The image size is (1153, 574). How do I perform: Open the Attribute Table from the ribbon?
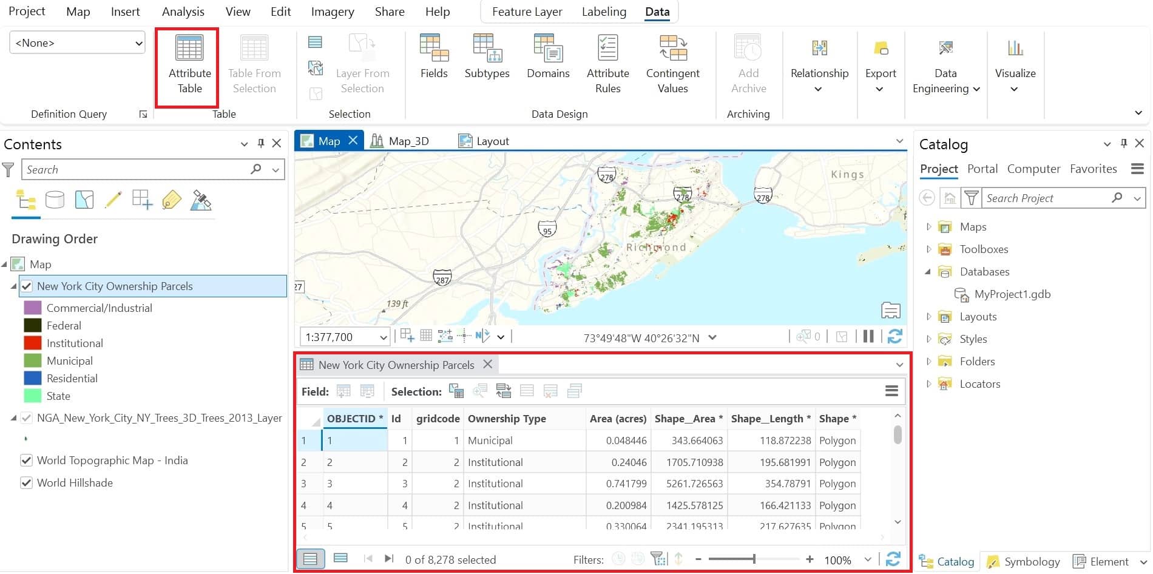[188, 64]
